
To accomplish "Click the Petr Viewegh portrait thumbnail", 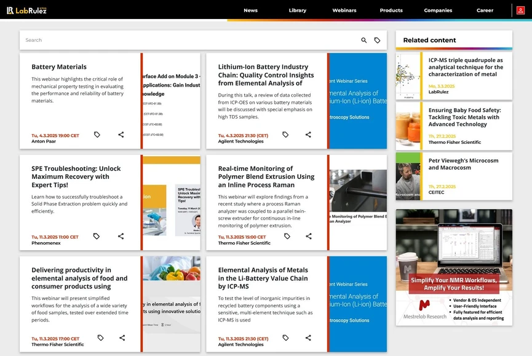I will tap(408, 176).
